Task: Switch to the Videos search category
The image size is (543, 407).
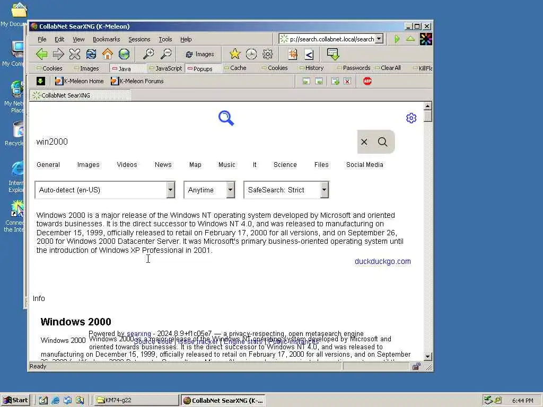Action: (x=127, y=165)
